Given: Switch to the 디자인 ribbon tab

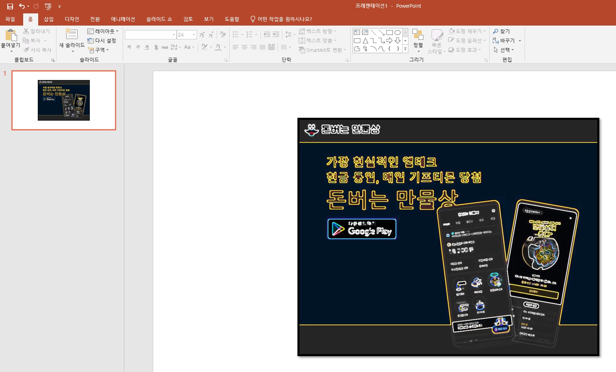Looking at the screenshot, I should click(x=72, y=19).
